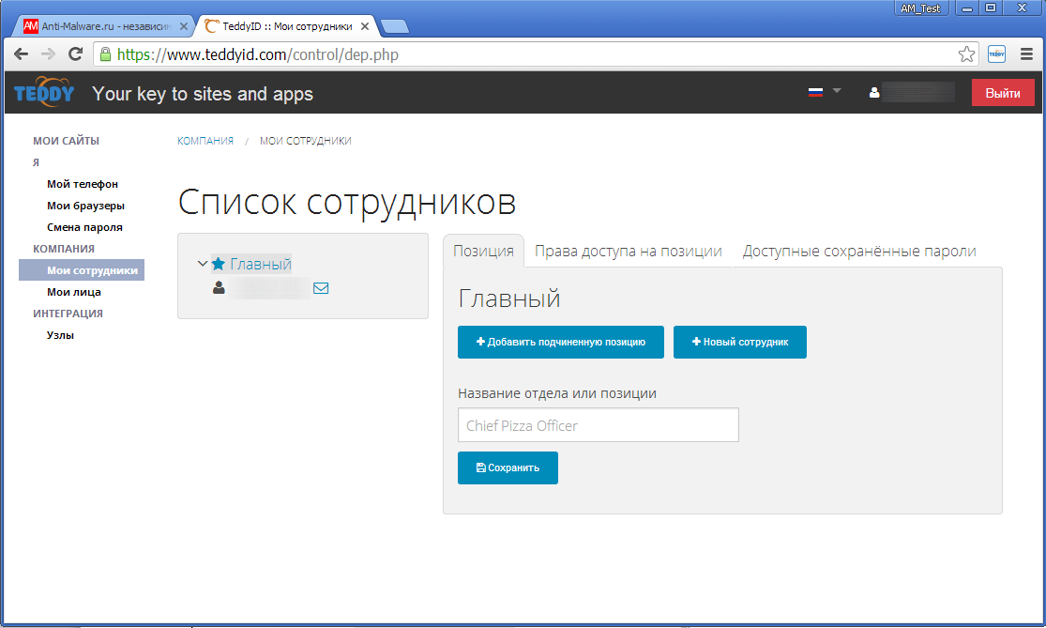The height and width of the screenshot is (628, 1046).
Task: Click the user profile icon in header
Action: tap(874, 93)
